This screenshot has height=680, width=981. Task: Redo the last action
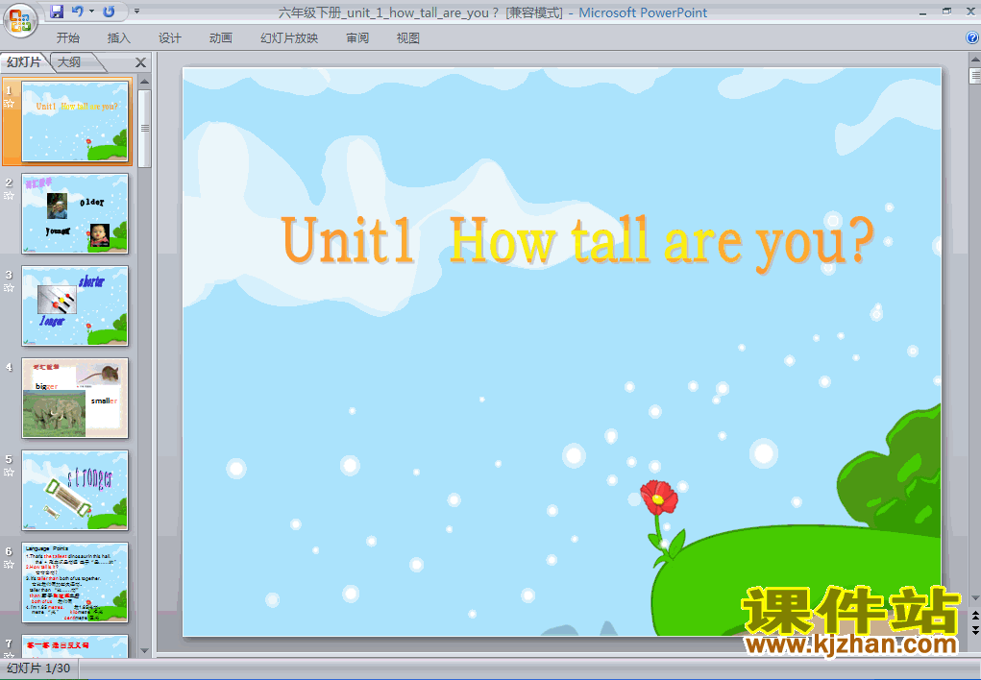109,12
